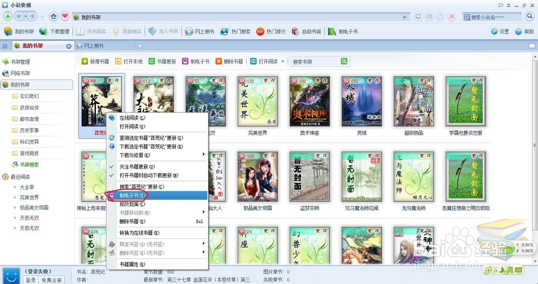Click 打开阅读 in the bookshelf toolbar
Viewport: 538px width, 284px height.
click(x=264, y=61)
